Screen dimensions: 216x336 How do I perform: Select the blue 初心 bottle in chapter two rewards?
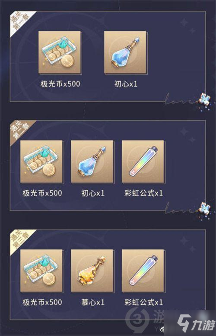coord(92,162)
